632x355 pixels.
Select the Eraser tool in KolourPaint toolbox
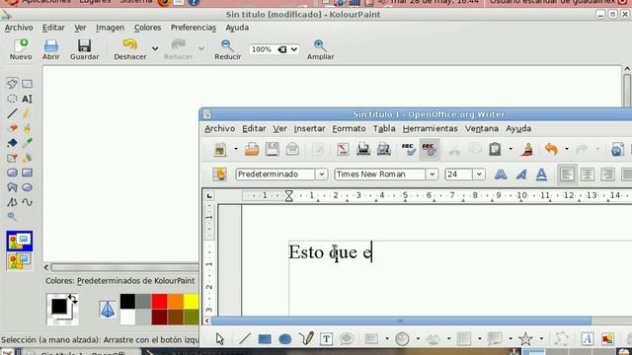tap(12, 128)
